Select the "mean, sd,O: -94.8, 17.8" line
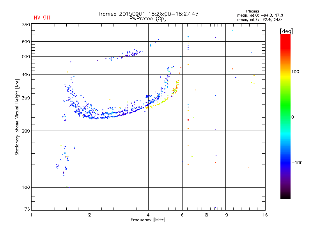This screenshot has width=312, height=234. tap(260, 15)
